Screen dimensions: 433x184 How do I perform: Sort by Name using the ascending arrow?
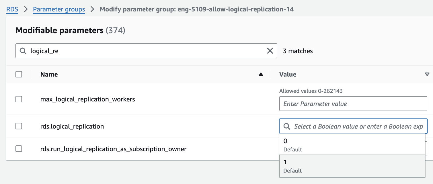(261, 75)
